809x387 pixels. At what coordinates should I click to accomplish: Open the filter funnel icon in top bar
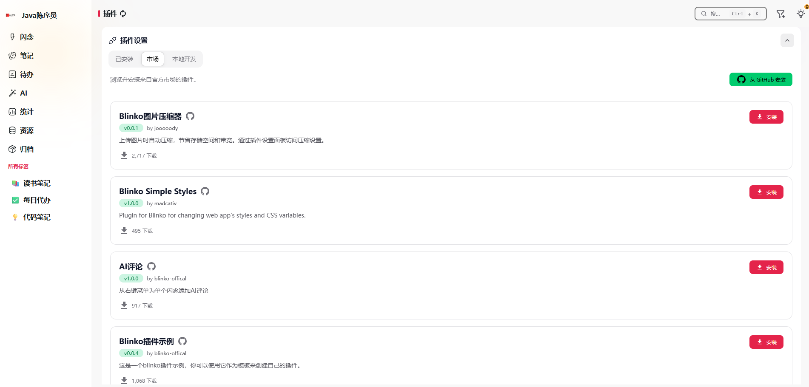(x=781, y=14)
